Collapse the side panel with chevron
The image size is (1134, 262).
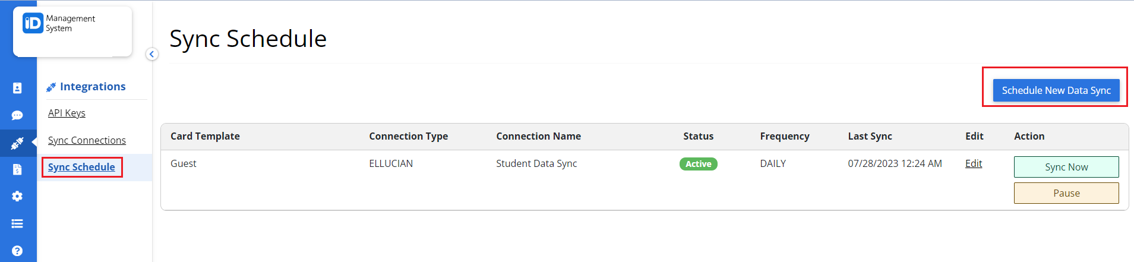click(151, 54)
